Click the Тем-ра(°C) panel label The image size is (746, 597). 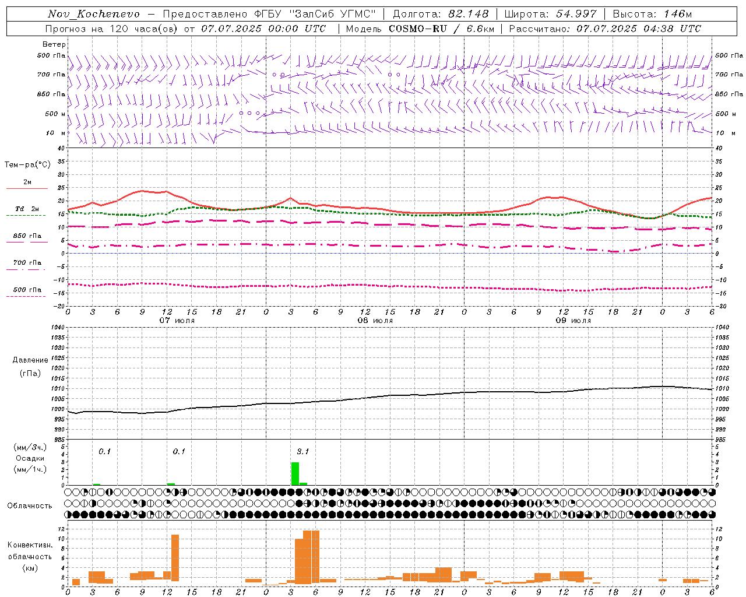click(x=27, y=165)
